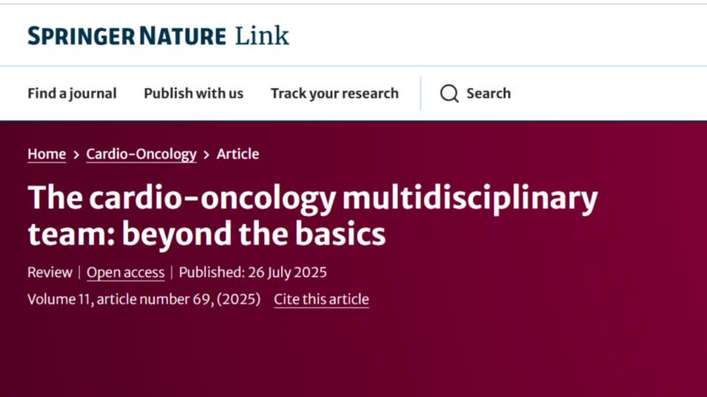
Task: Open the Find a journal menu
Action: [x=72, y=94]
